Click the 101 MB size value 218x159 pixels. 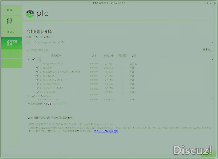[x=109, y=72]
